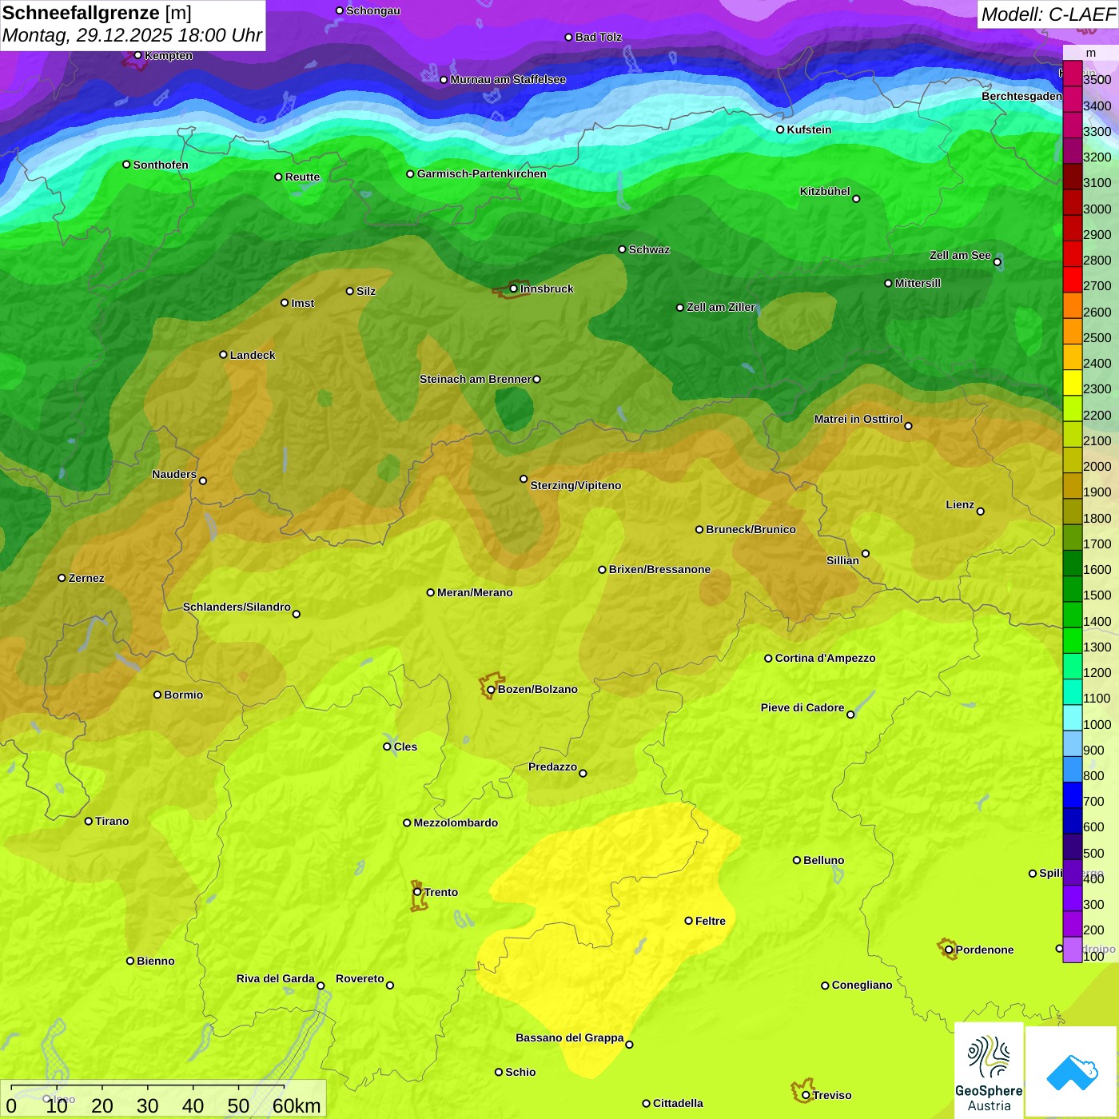This screenshot has height=1119, width=1119.
Task: Click the Schlanders/Silandro label
Action: click(x=237, y=607)
